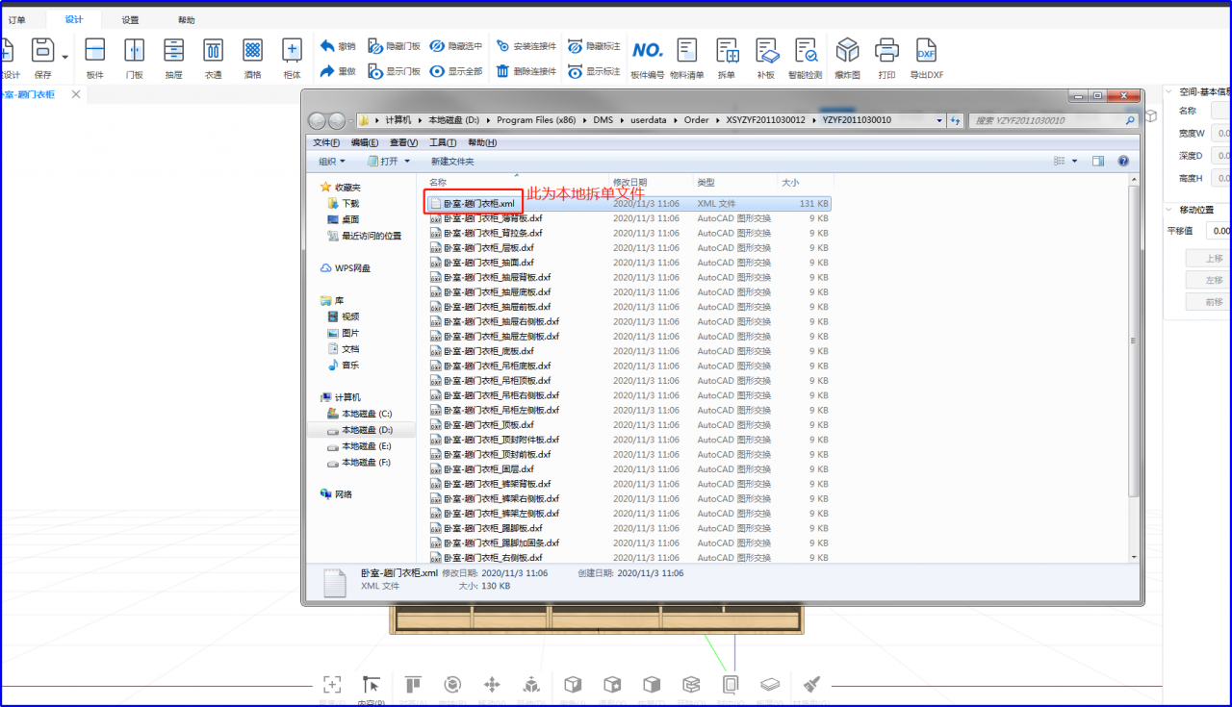This screenshot has height=707, width=1232.
Task: Switch to the 帮助 ribbon tab
Action: coord(186,20)
